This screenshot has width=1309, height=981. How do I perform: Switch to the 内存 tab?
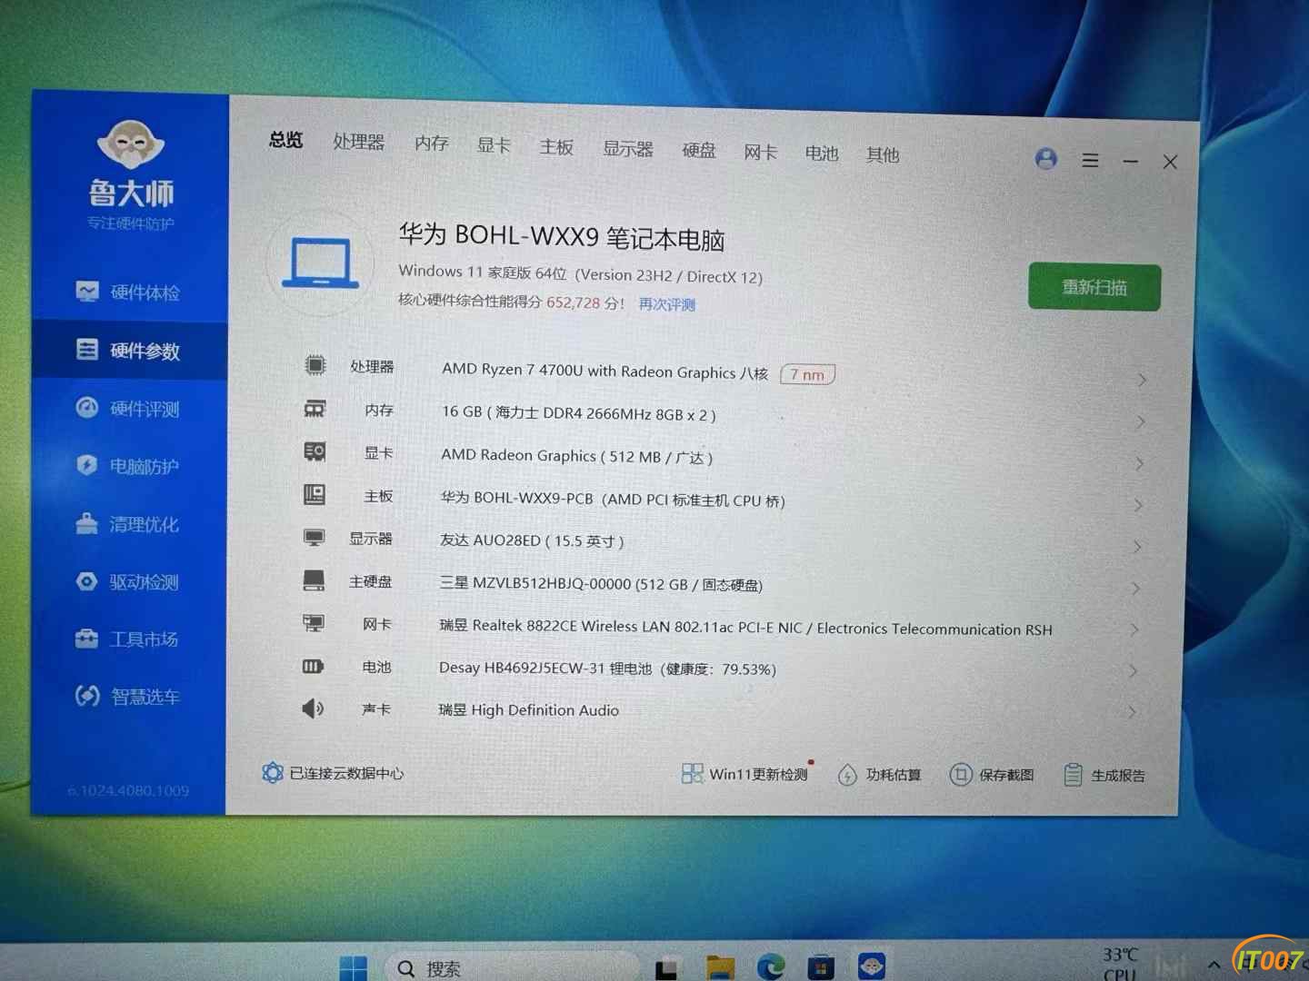click(x=432, y=144)
